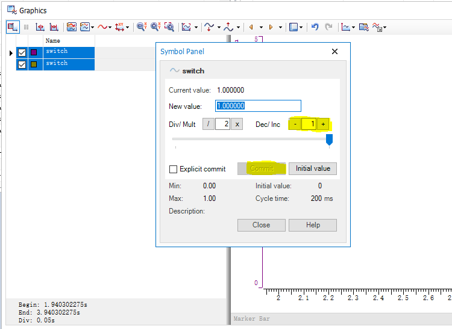Click the Marker Bar strip
The image size is (452, 329).
pyautogui.click(x=341, y=319)
